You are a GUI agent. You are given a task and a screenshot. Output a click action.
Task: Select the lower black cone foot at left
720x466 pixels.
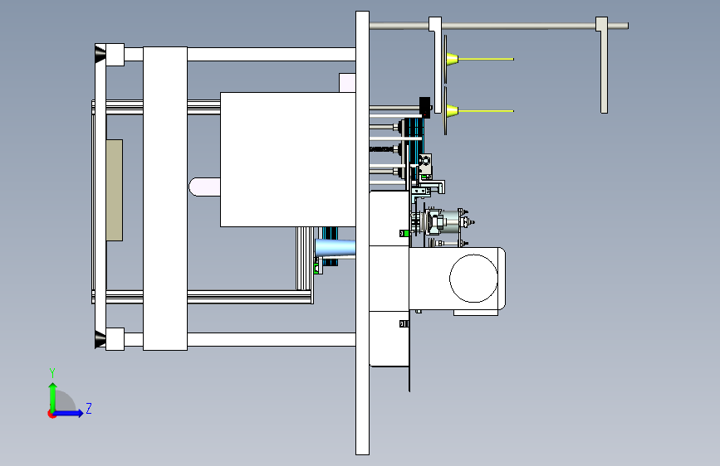point(100,339)
